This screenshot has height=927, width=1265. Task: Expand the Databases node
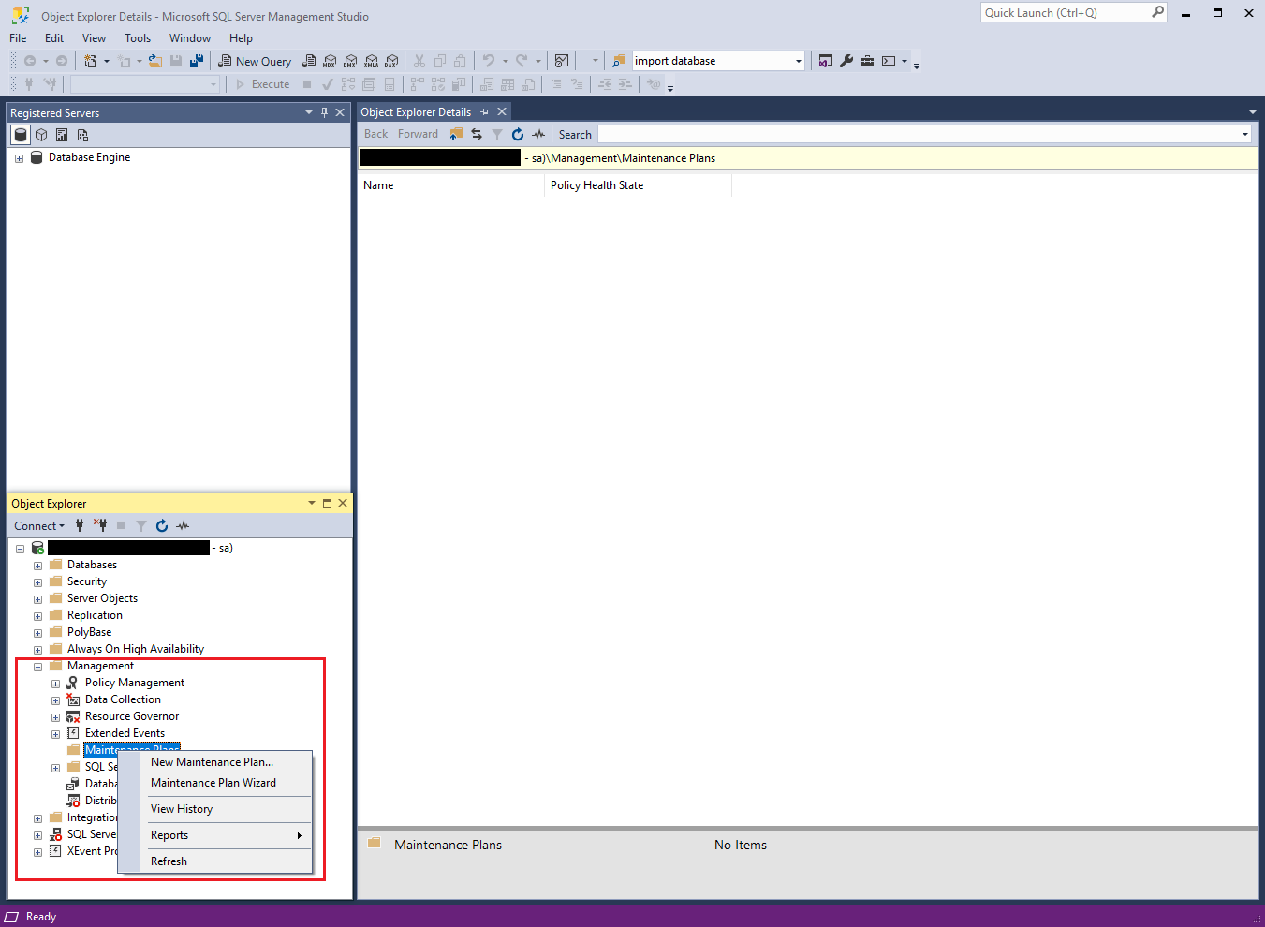tap(37, 565)
